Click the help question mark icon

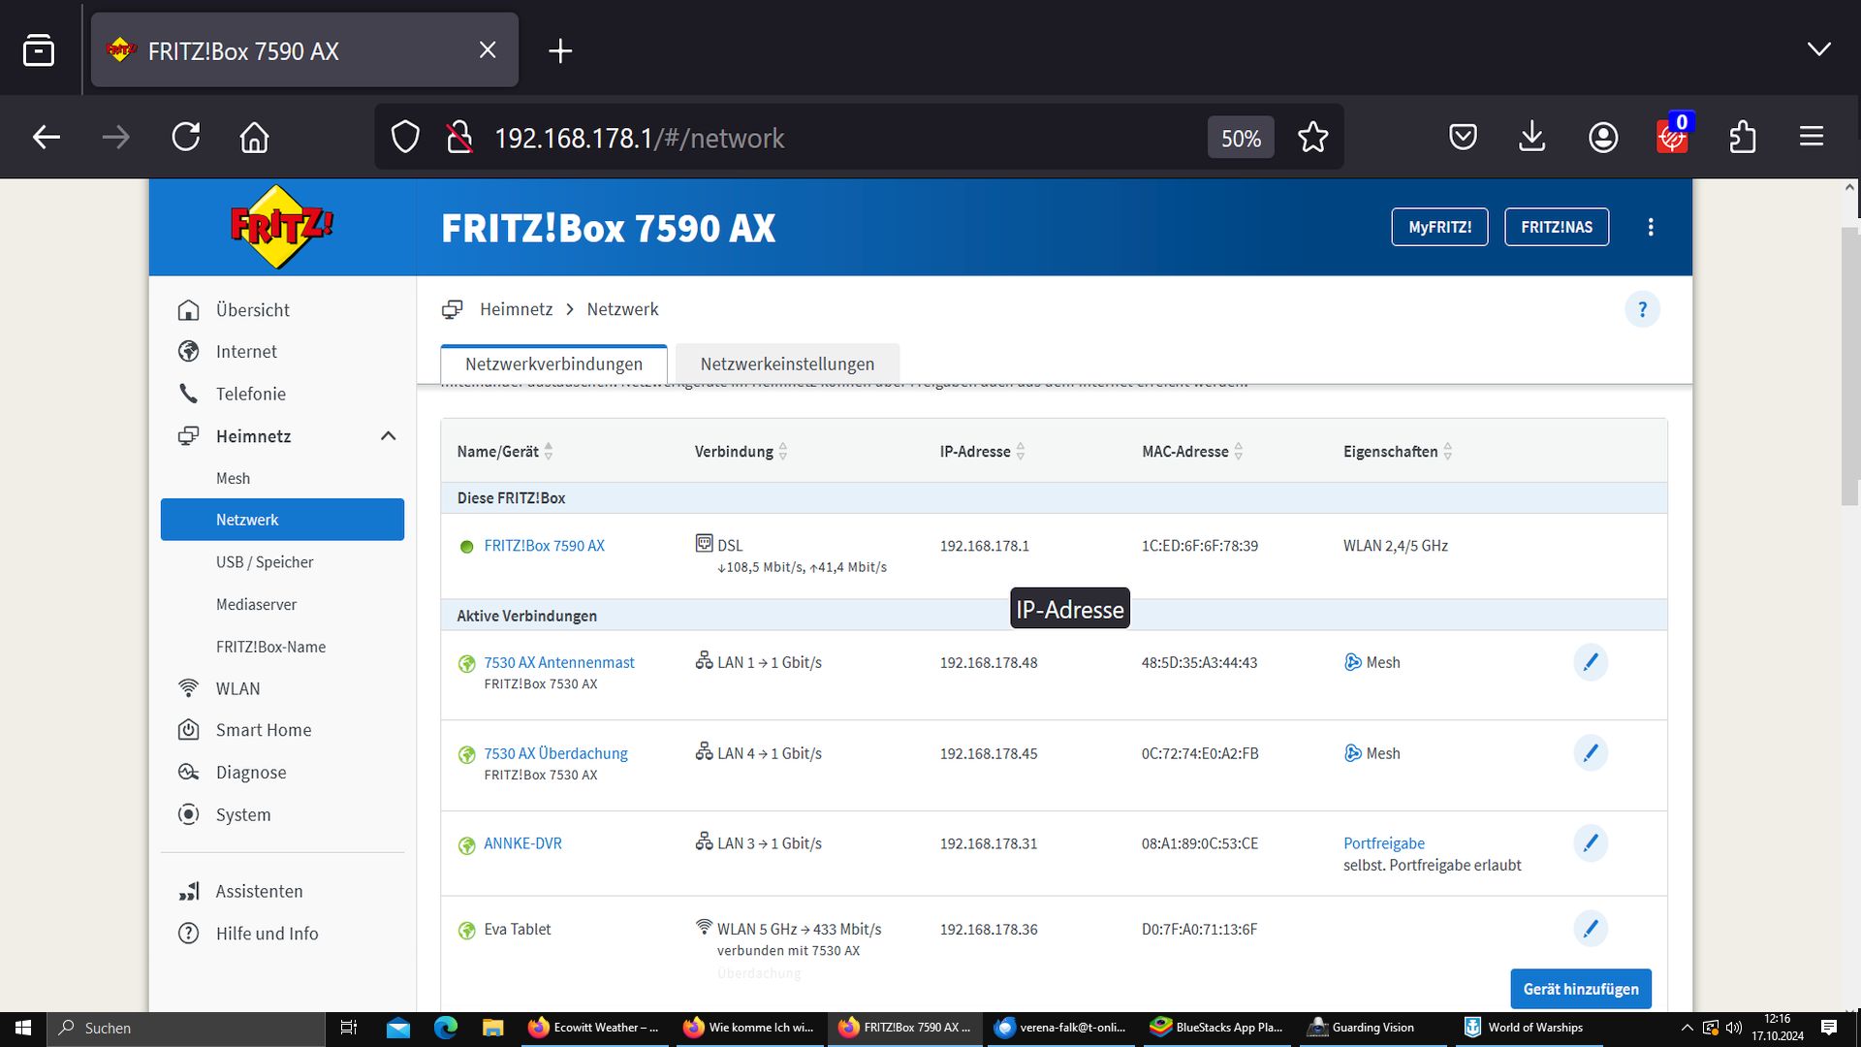[1642, 309]
